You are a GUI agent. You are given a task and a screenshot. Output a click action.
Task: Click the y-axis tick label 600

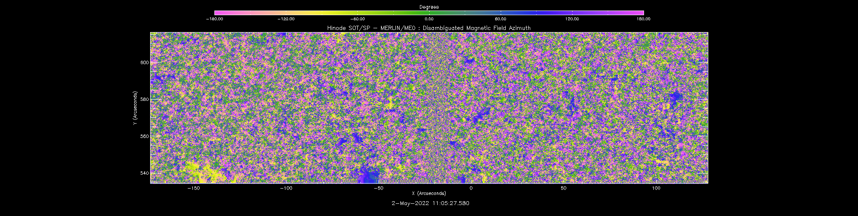pos(144,62)
